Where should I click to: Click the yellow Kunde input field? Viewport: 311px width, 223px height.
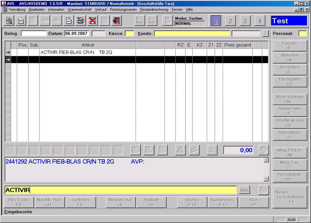click(x=192, y=34)
